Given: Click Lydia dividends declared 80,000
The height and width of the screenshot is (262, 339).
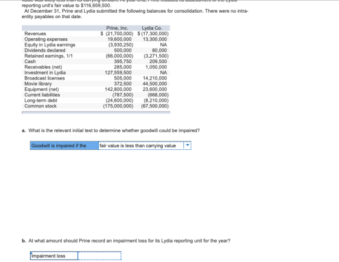Looking at the screenshot, I should (x=159, y=50).
